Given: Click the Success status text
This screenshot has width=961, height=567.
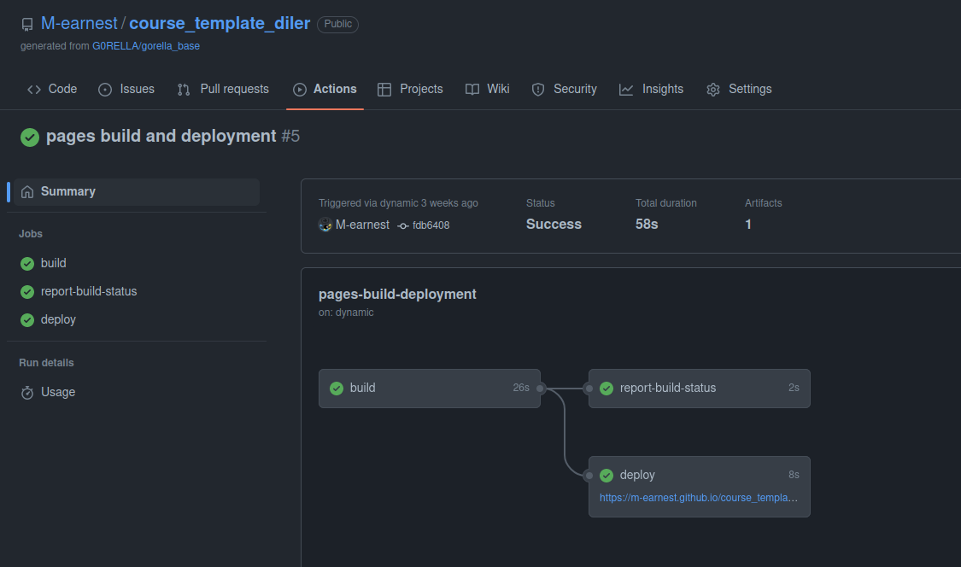Looking at the screenshot, I should [554, 225].
